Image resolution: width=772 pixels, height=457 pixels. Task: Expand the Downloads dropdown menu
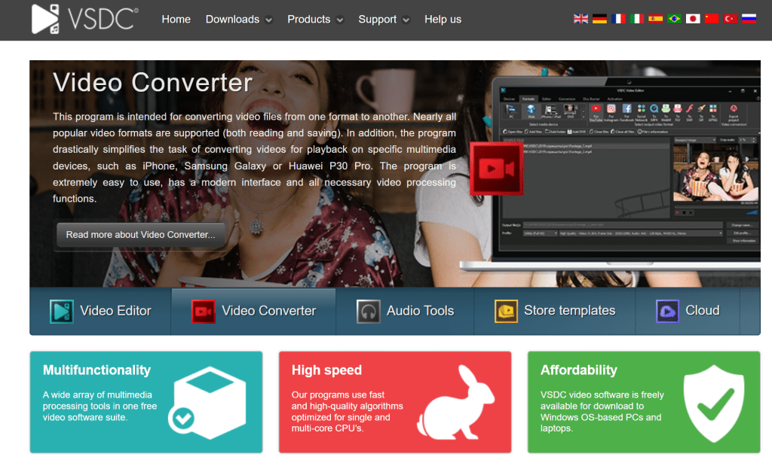(237, 20)
